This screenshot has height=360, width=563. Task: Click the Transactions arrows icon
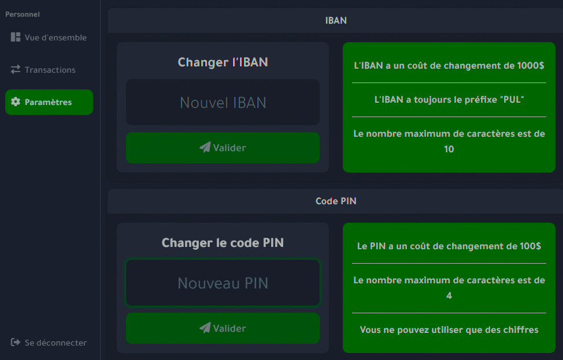click(x=16, y=70)
